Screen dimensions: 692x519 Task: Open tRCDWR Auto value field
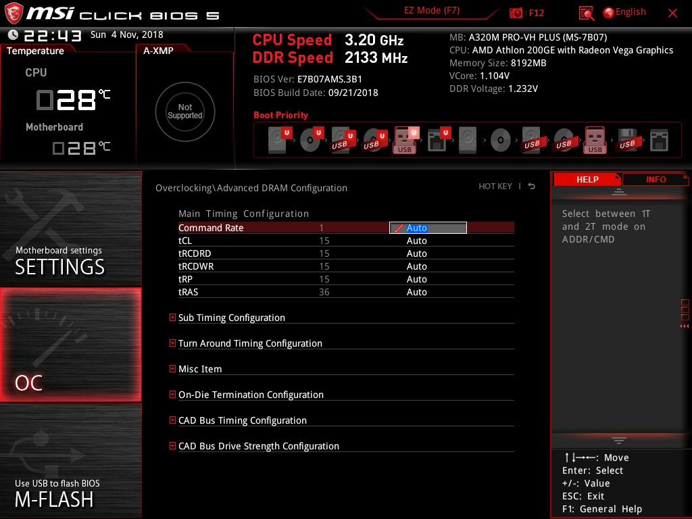pos(416,266)
